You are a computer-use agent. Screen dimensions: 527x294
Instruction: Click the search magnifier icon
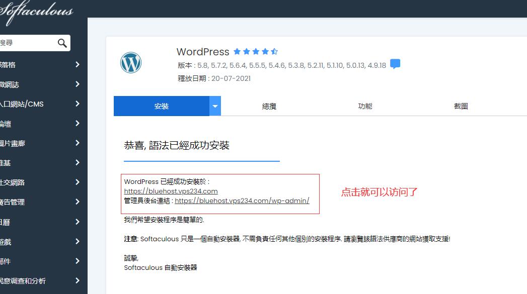click(x=62, y=43)
